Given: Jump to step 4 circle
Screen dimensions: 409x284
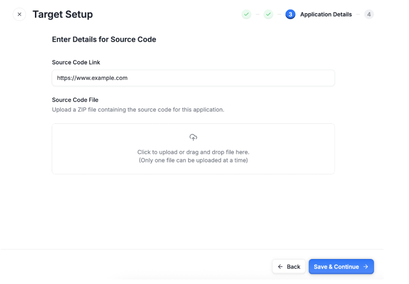Looking at the screenshot, I should coord(369,15).
